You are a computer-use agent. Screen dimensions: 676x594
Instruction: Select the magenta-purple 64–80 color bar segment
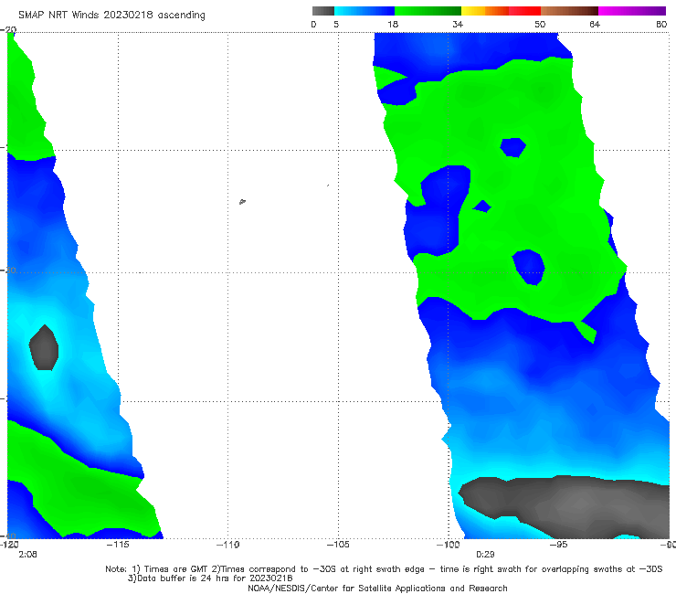(632, 11)
